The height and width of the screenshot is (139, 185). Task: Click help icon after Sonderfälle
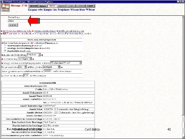click(21, 51)
